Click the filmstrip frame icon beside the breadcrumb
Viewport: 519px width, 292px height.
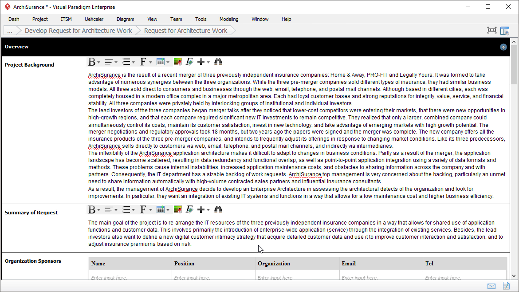[492, 31]
